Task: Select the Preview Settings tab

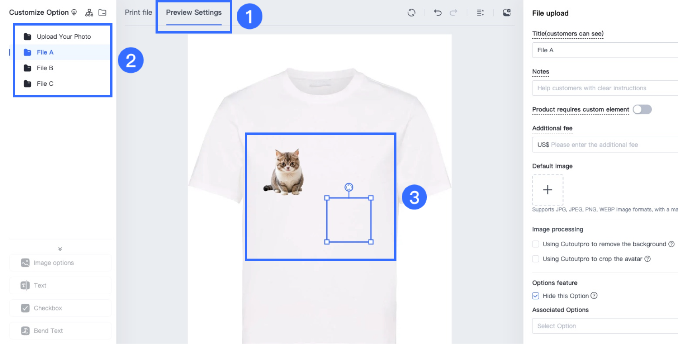Action: coord(194,12)
